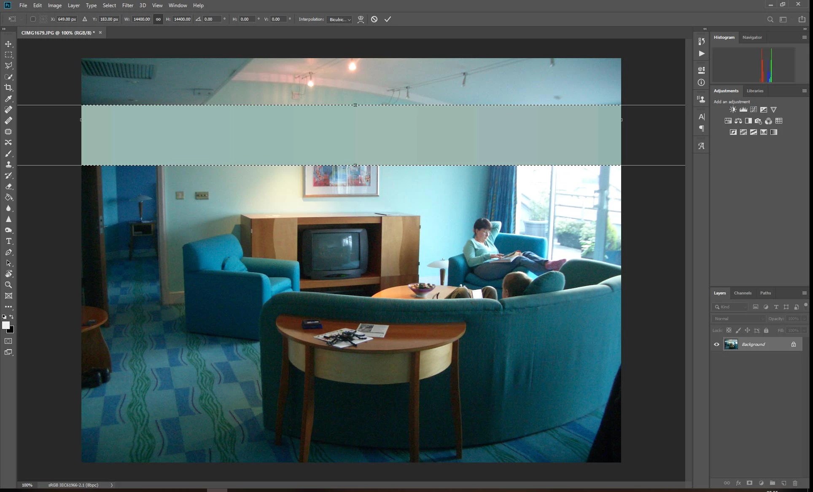Click the 100% zoom level status field
The image size is (813, 492).
tap(27, 485)
